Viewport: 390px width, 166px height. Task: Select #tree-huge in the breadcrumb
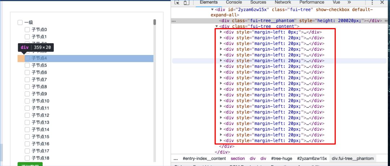coord(282,158)
